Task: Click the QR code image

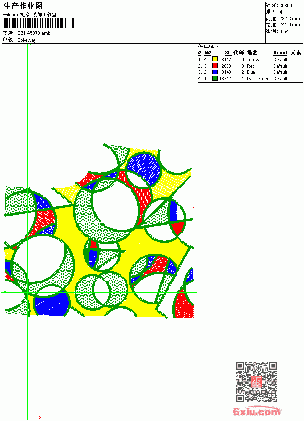Action: pyautogui.click(x=256, y=382)
